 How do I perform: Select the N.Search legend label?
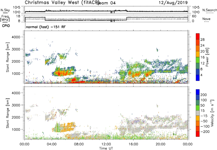coord(209,10)
